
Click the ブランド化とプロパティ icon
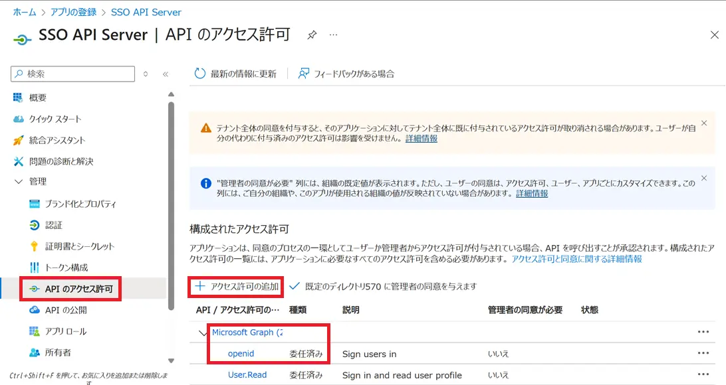pos(35,204)
